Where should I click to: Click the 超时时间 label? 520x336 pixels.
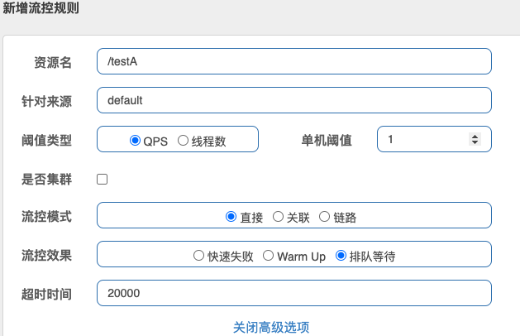pos(47,294)
